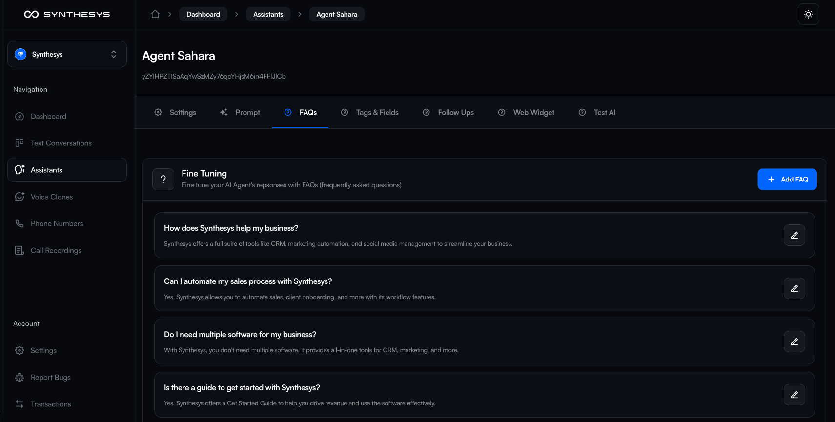Viewport: 835px width, 422px height.
Task: Open Transactions in the Account section
Action: [x=67, y=404]
